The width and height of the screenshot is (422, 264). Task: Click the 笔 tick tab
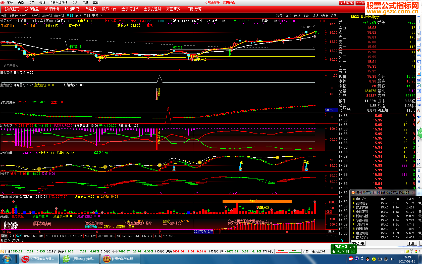tap(342, 240)
